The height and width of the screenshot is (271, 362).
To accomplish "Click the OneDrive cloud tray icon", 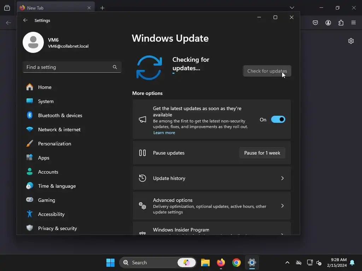I will 299,263.
